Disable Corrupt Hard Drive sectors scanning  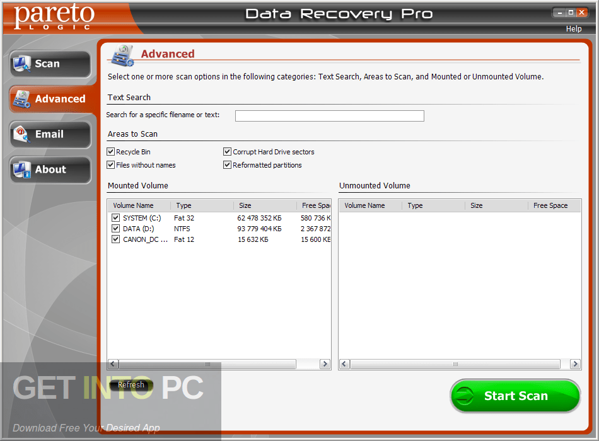coord(227,152)
